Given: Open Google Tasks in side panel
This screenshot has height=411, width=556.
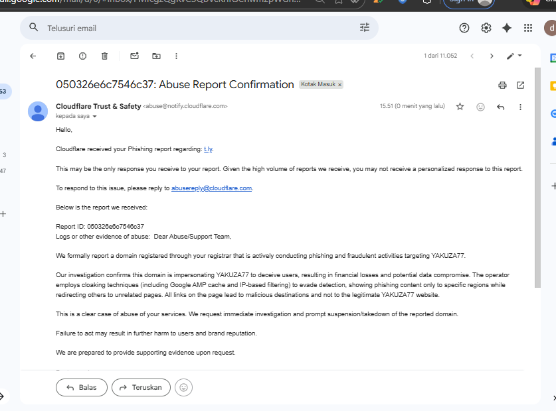Looking at the screenshot, I should [553, 113].
